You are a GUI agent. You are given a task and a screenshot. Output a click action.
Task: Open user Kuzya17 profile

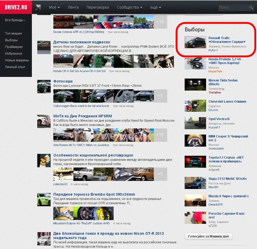[214, 127]
